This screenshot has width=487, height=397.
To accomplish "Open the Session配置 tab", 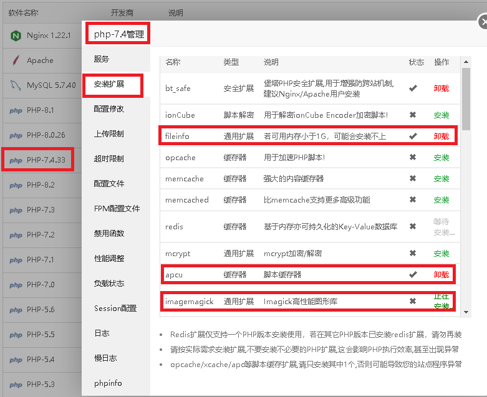I will click(115, 309).
